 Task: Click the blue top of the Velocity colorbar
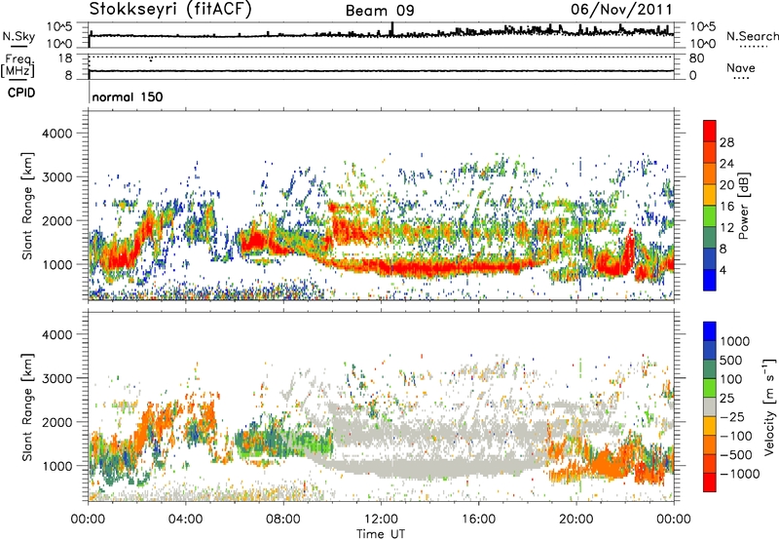(710, 331)
